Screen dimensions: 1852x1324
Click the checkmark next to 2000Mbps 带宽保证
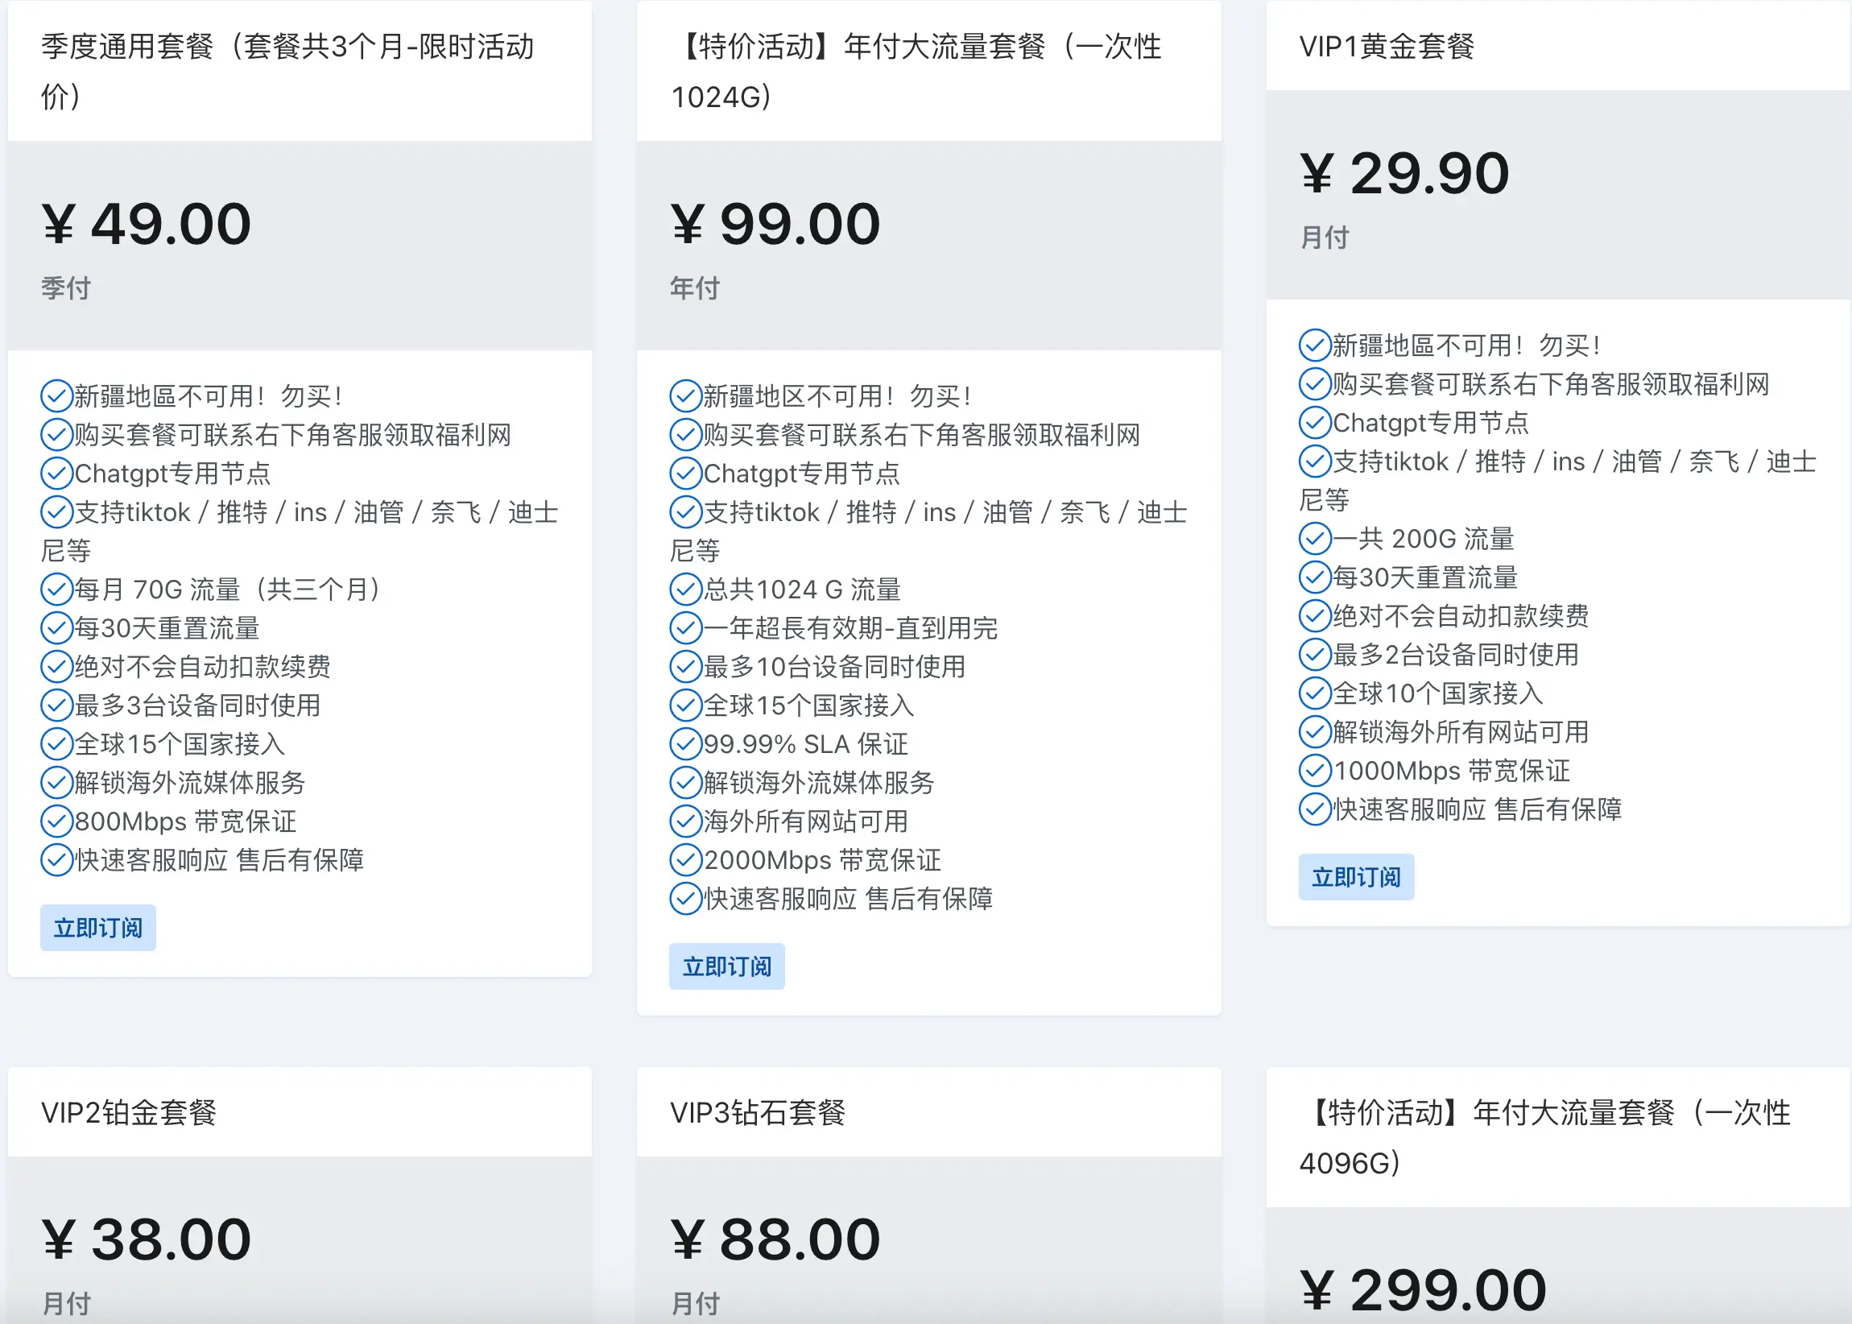pos(684,861)
